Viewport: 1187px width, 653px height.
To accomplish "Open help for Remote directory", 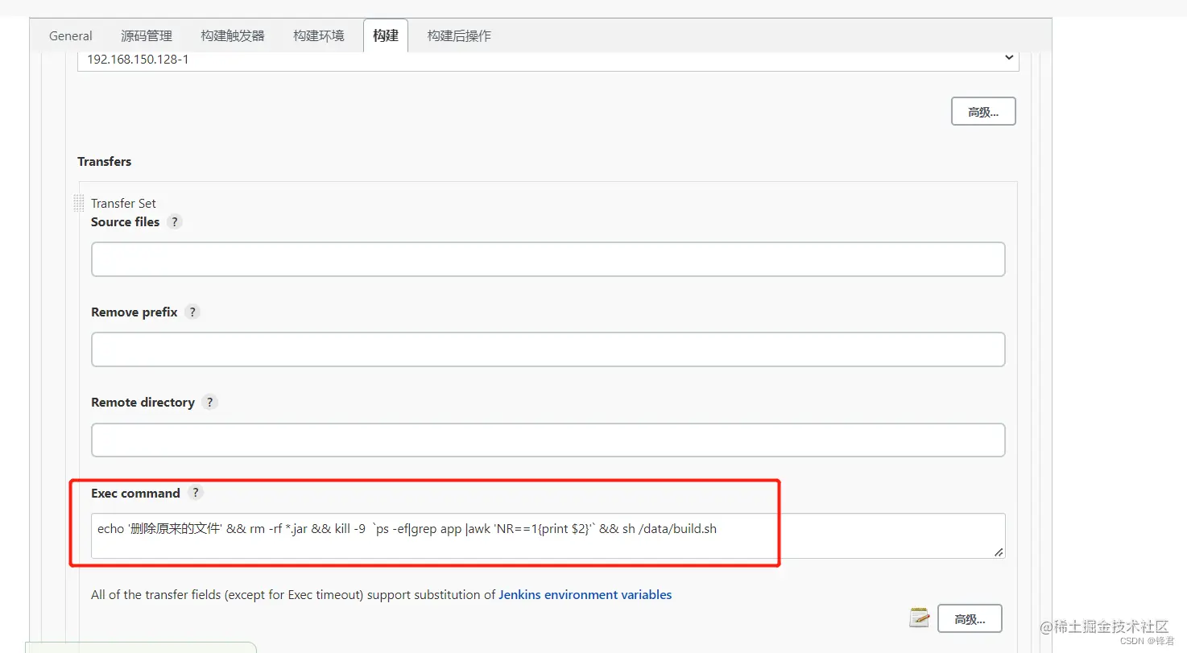I will click(x=210, y=402).
